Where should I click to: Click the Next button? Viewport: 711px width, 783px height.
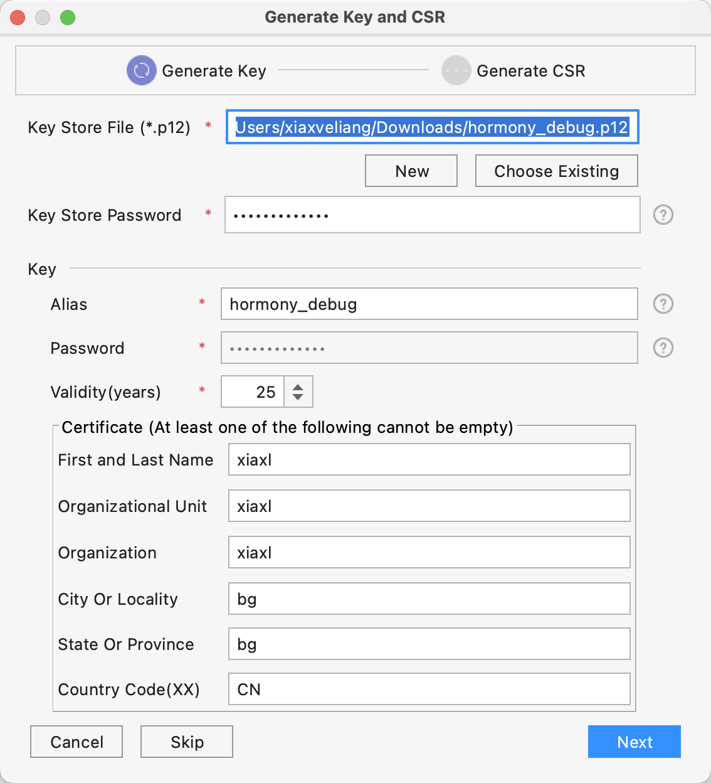pos(635,742)
